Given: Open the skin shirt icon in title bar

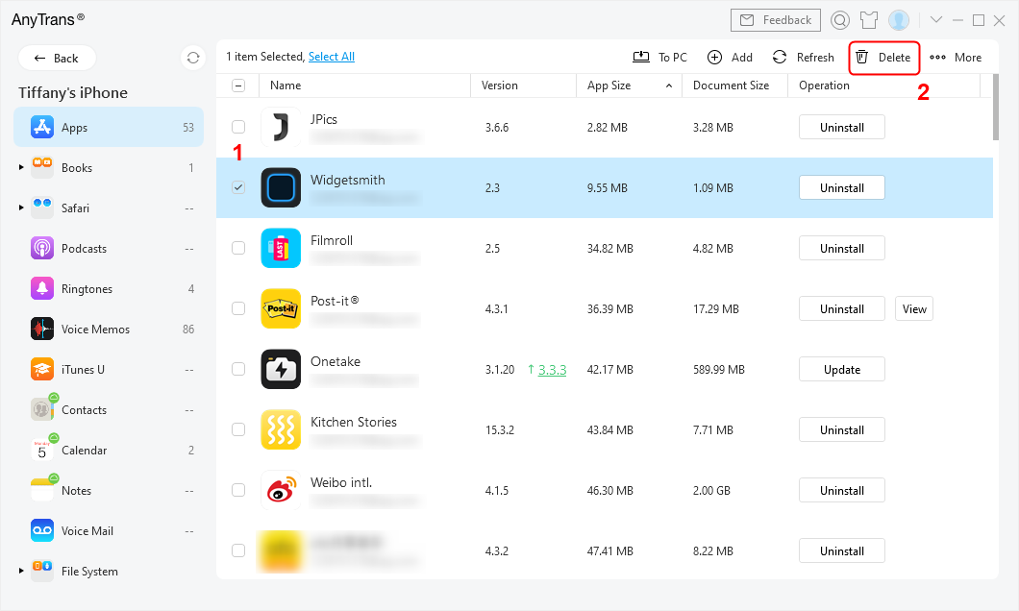Looking at the screenshot, I should [x=869, y=20].
